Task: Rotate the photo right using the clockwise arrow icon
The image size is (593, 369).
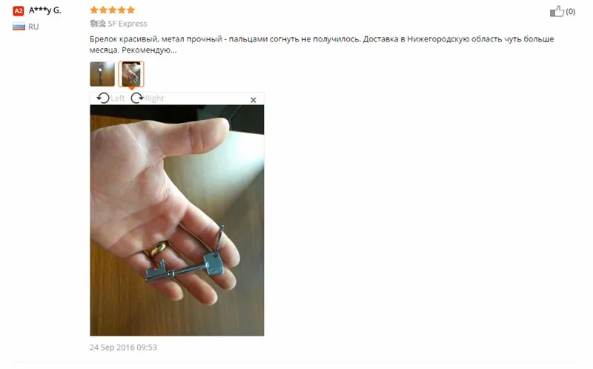Action: click(x=137, y=99)
